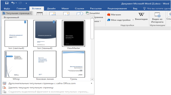Open the Рассылки tab

click(96, 8)
